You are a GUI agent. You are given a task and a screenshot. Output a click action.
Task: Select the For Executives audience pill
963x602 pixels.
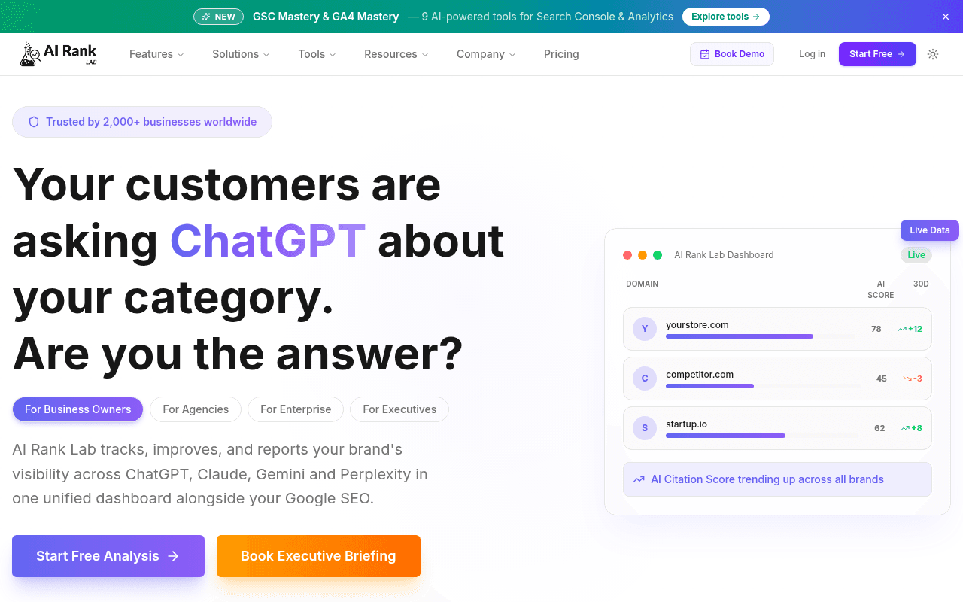(x=399, y=409)
